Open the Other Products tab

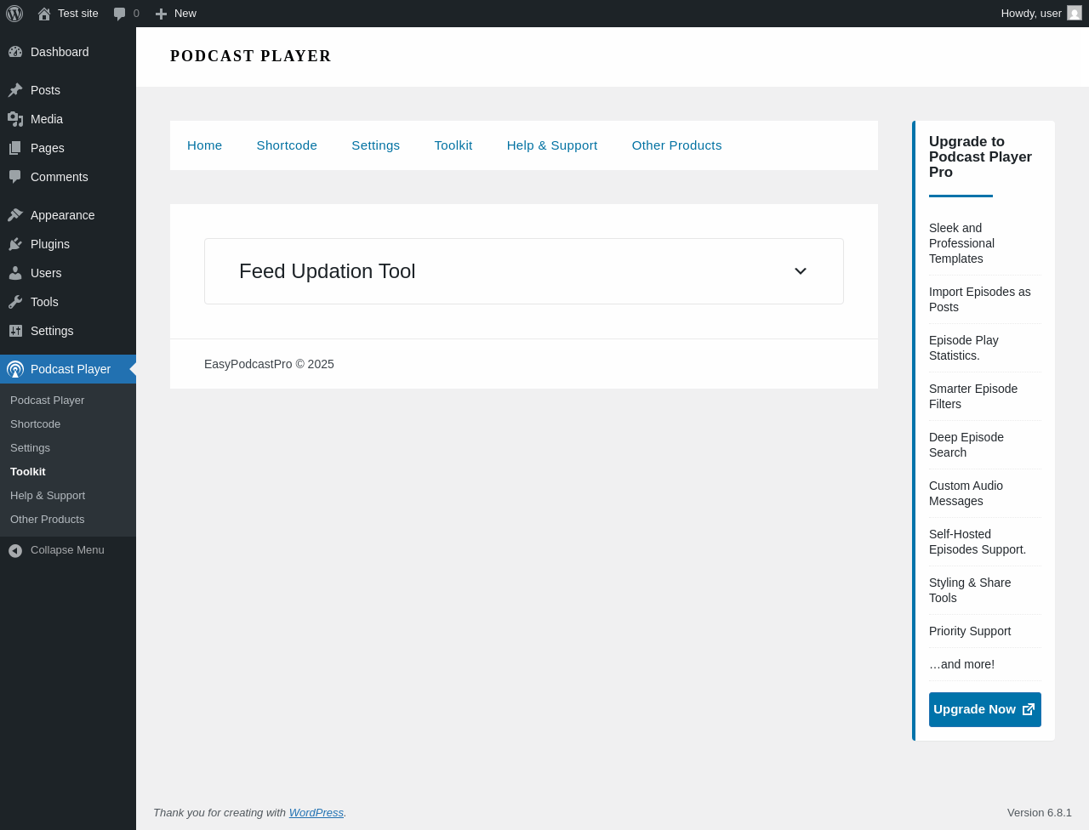(x=676, y=145)
